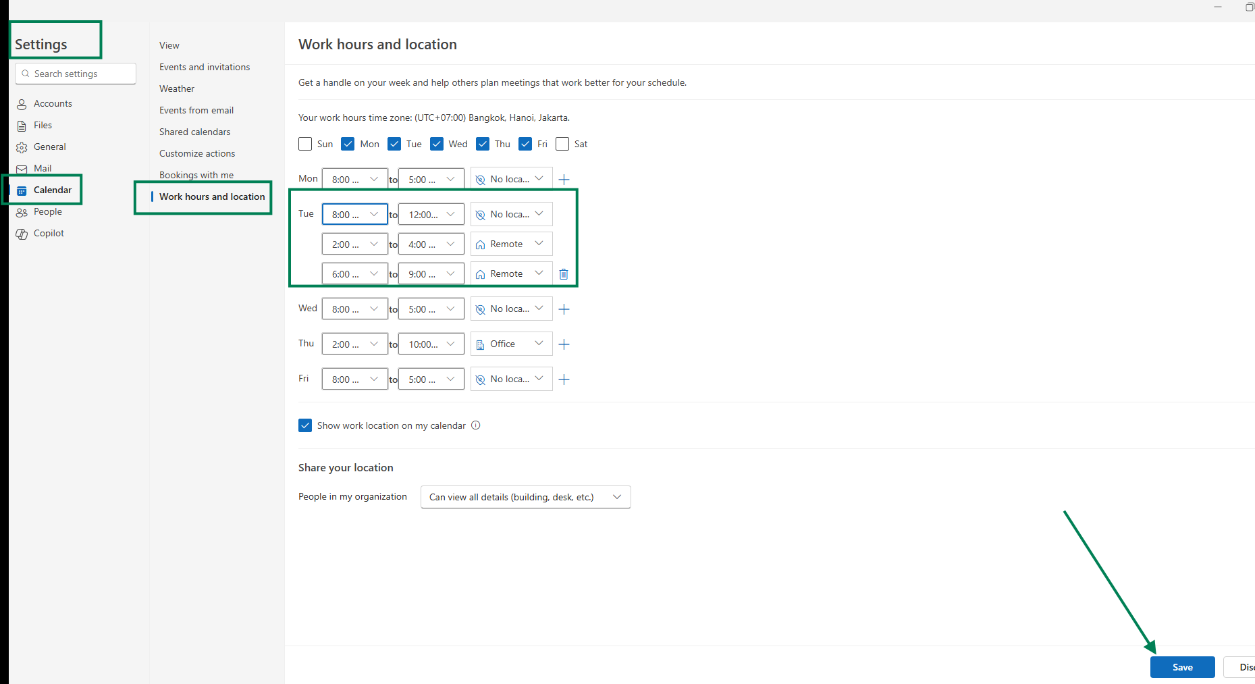Open Tuesday No location dropdown
The height and width of the screenshot is (684, 1255).
pos(512,214)
